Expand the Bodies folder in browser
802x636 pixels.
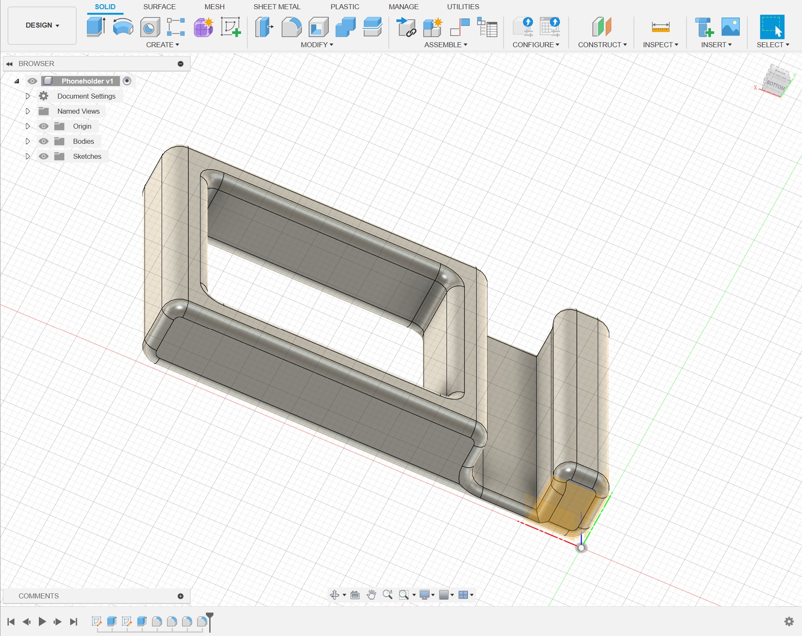[x=28, y=141]
